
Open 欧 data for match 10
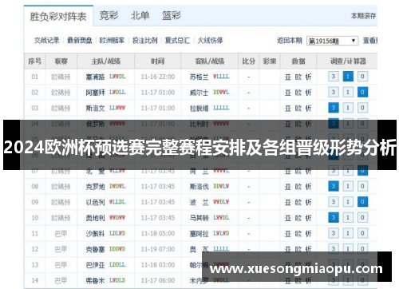298,218
